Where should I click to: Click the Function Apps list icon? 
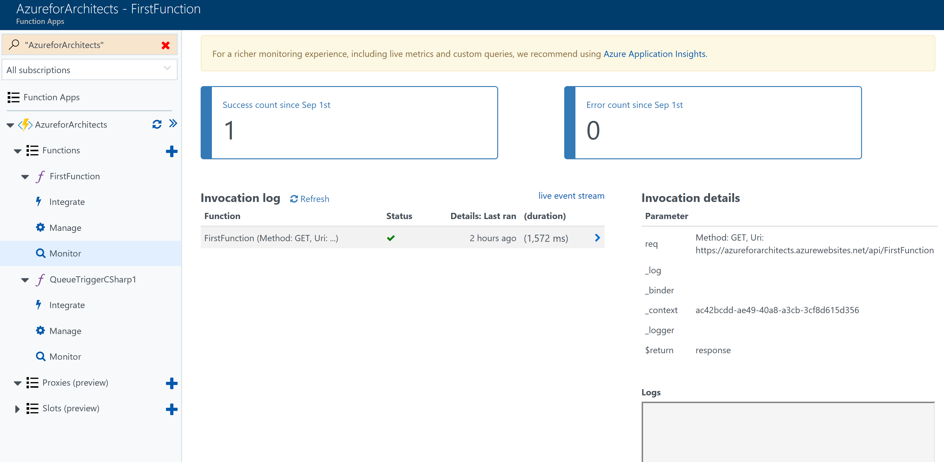pyautogui.click(x=14, y=97)
